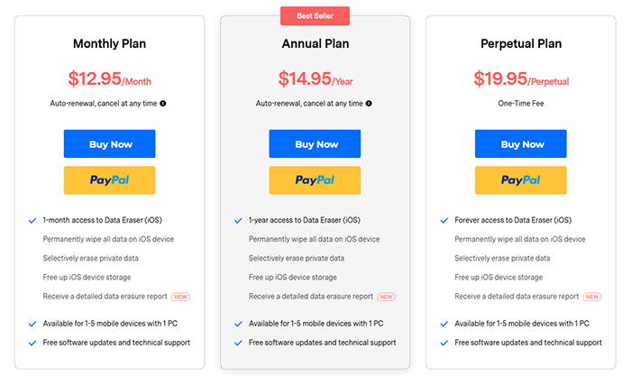Click the $19.95/Perpetual price
The width and height of the screenshot is (631, 376).
tap(521, 79)
